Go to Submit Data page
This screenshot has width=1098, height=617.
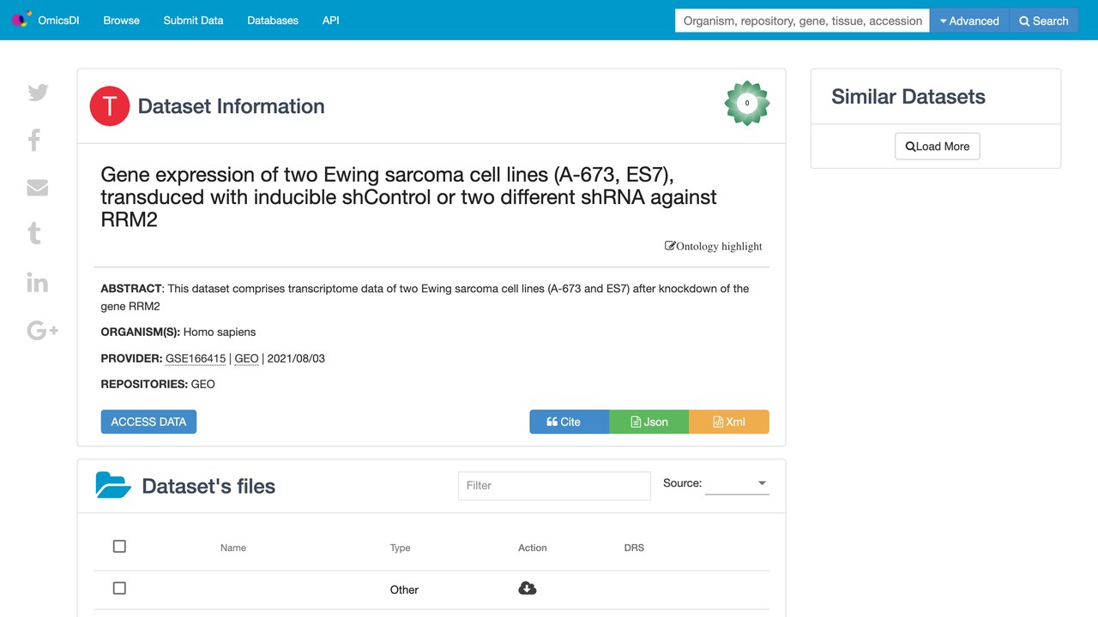[x=194, y=21]
